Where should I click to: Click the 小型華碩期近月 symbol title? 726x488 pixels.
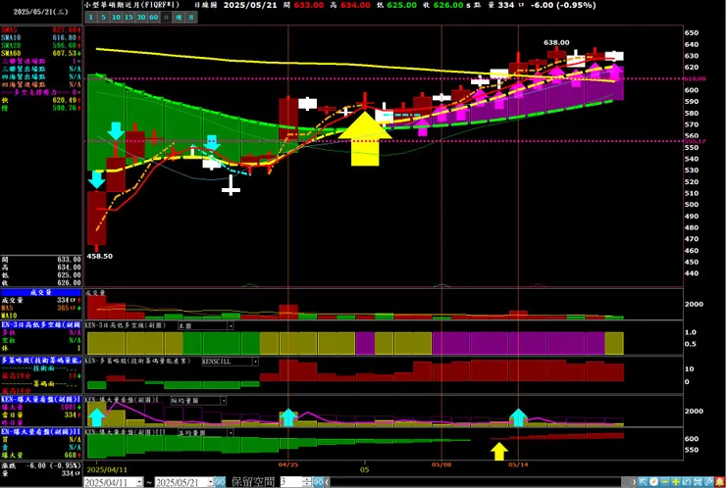131,5
